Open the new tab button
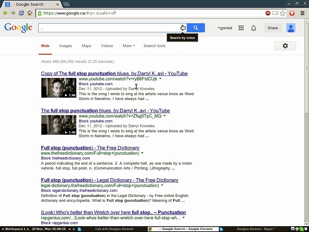The width and height of the screenshot is (309, 232). pyautogui.click(x=66, y=4)
